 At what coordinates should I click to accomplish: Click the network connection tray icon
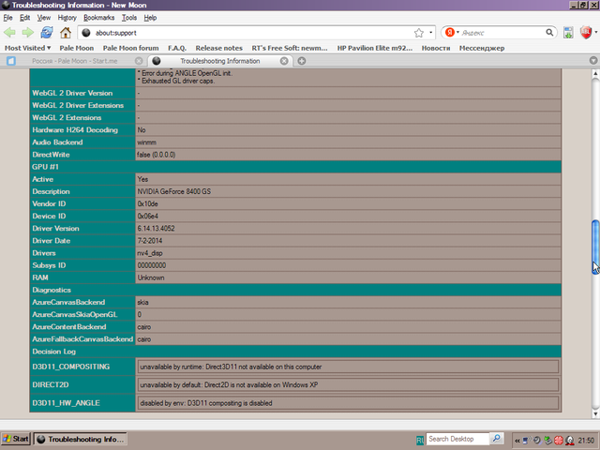(x=527, y=441)
